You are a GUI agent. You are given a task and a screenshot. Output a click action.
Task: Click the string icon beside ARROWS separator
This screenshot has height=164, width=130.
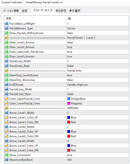coord(6,108)
